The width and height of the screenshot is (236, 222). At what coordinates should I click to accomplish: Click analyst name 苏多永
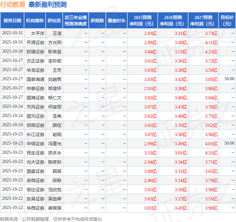click(x=55, y=153)
